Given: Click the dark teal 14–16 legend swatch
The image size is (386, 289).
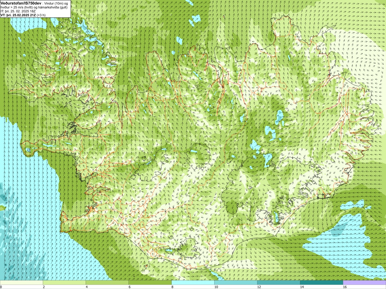Looking at the screenshot, I should (x=321, y=283).
